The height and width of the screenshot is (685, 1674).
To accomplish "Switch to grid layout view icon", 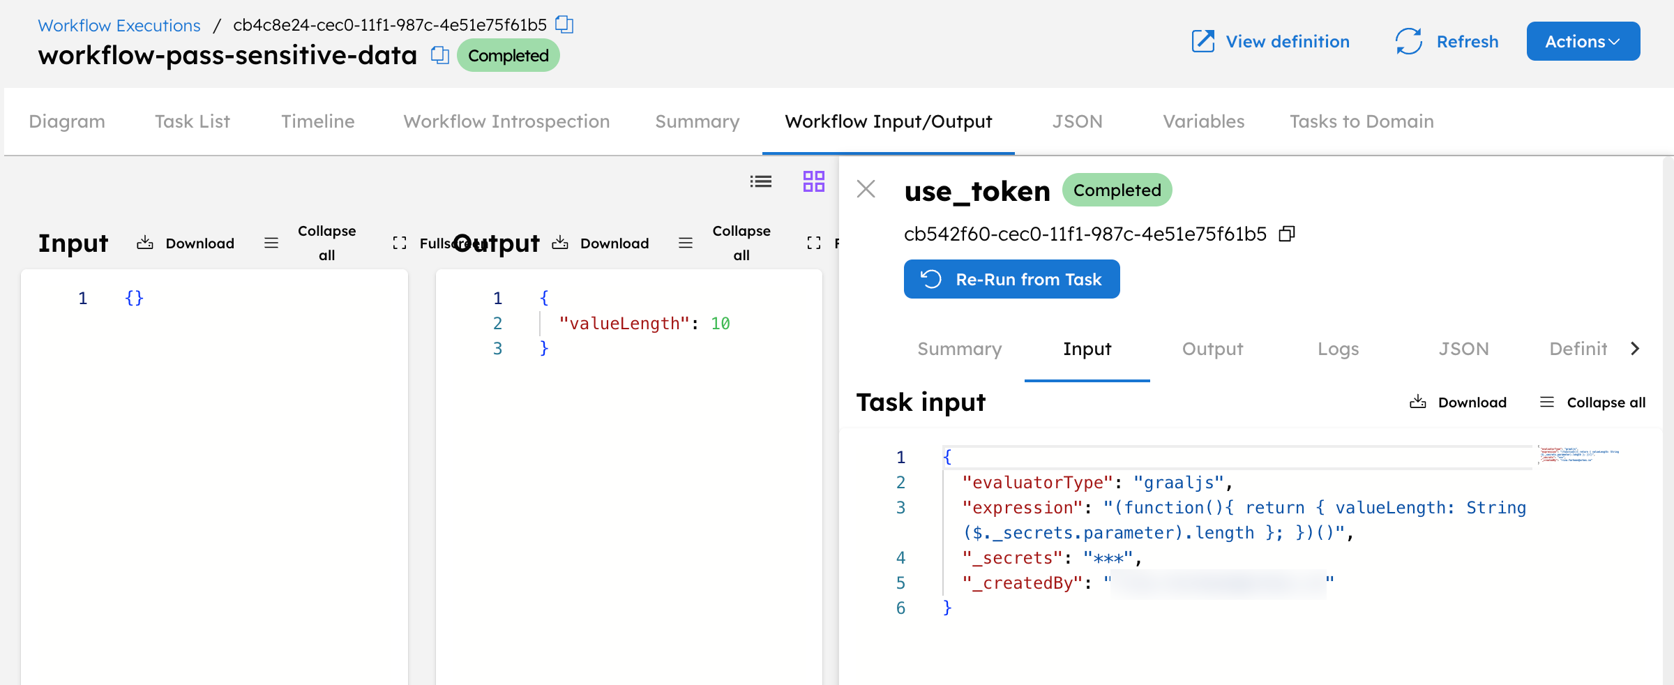I will coord(814,181).
